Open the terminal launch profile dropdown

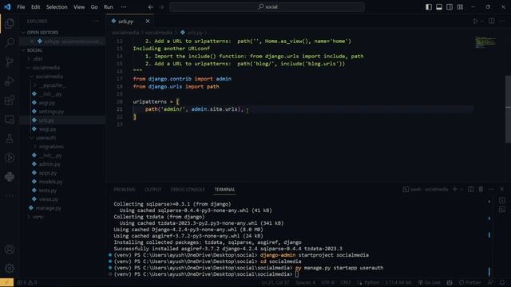pyautogui.click(x=461, y=190)
